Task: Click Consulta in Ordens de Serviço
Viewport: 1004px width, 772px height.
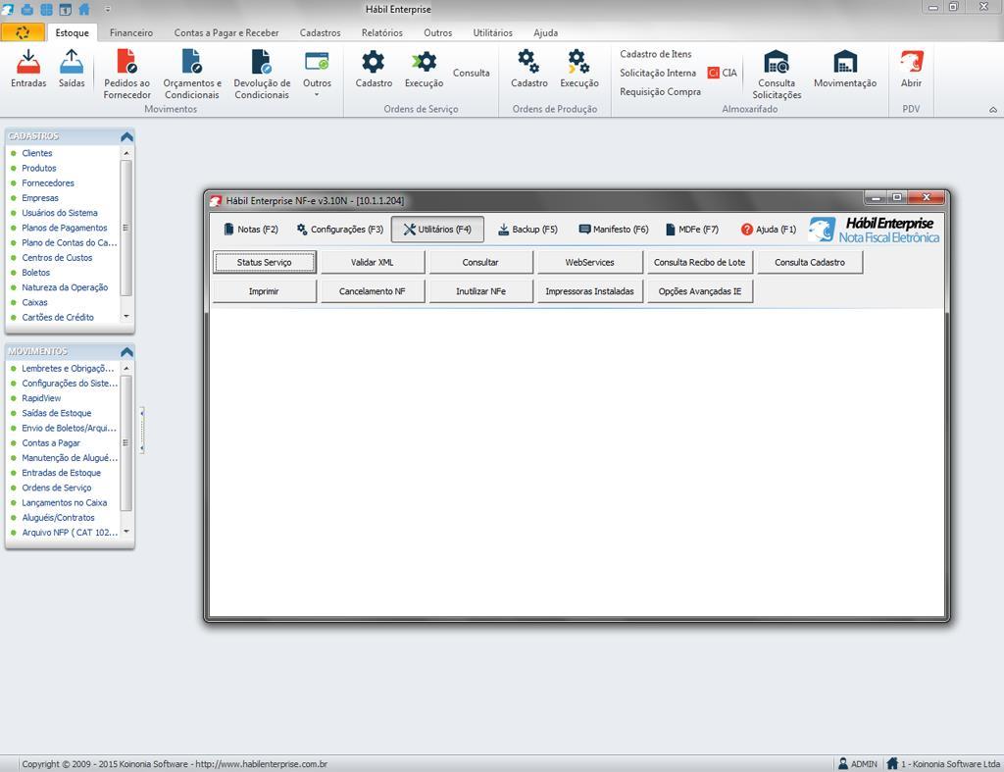Action: (x=472, y=73)
